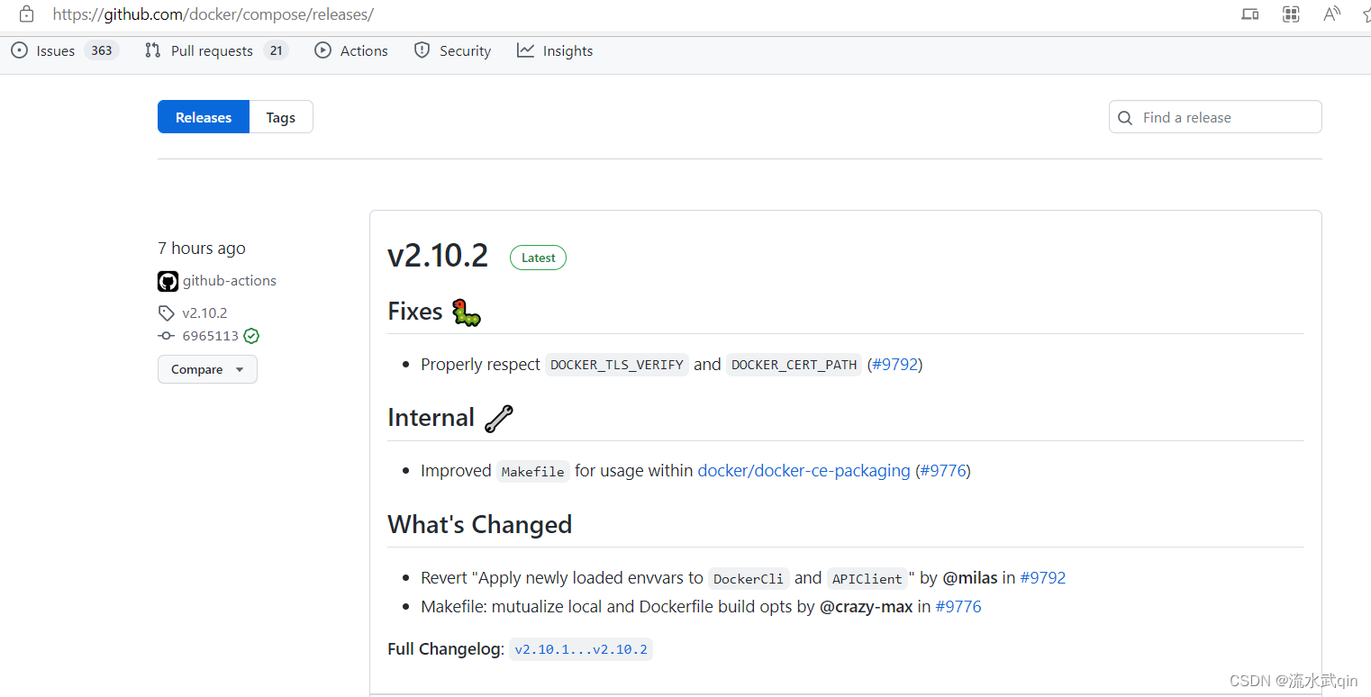Viewport: 1371px width, 697px height.
Task: Open the v2.10.2 tag link in sidebar
Action: click(x=204, y=313)
